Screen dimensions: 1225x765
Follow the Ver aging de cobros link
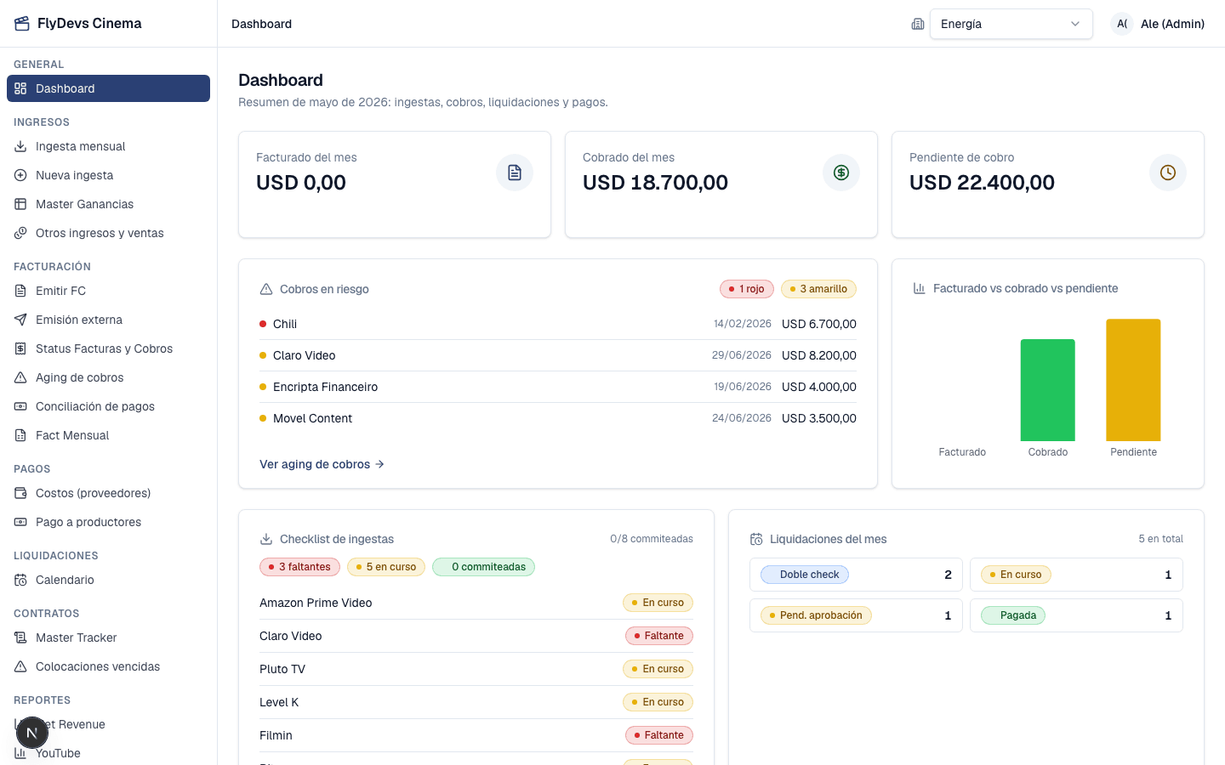tap(322, 464)
